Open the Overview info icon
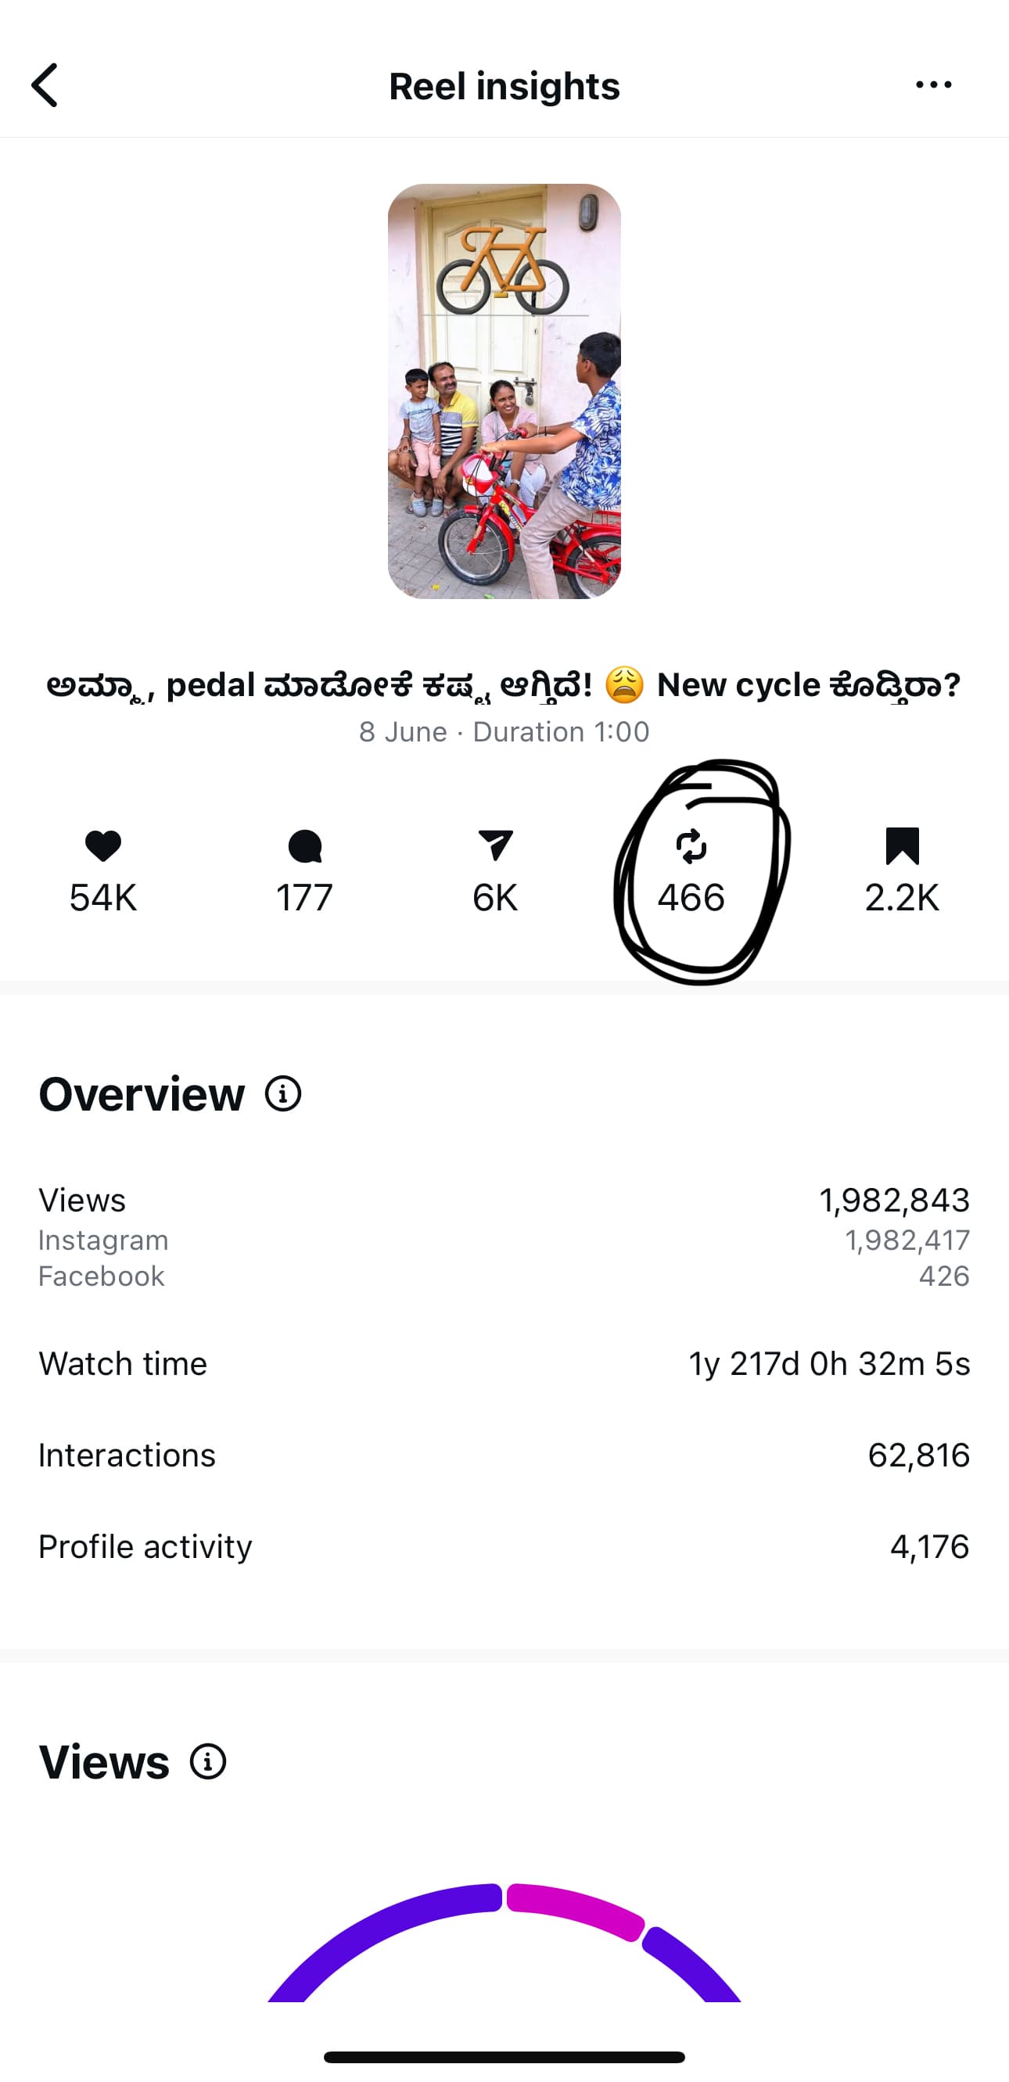The width and height of the screenshot is (1009, 2082). click(x=283, y=1094)
